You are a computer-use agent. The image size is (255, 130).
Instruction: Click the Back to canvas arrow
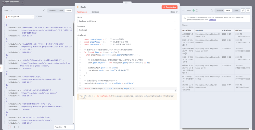pos(3,2)
